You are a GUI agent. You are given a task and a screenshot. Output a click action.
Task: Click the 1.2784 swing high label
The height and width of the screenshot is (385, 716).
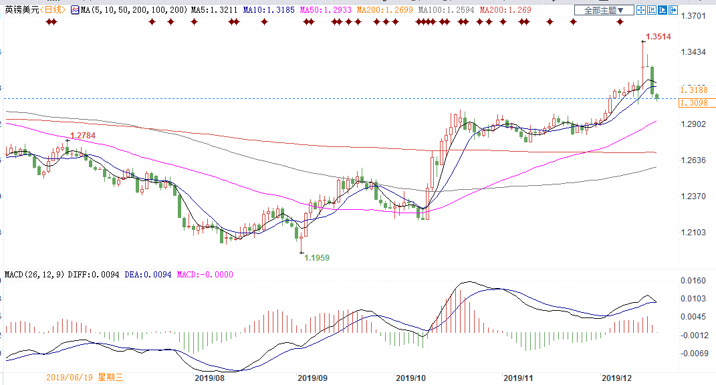click(x=83, y=136)
